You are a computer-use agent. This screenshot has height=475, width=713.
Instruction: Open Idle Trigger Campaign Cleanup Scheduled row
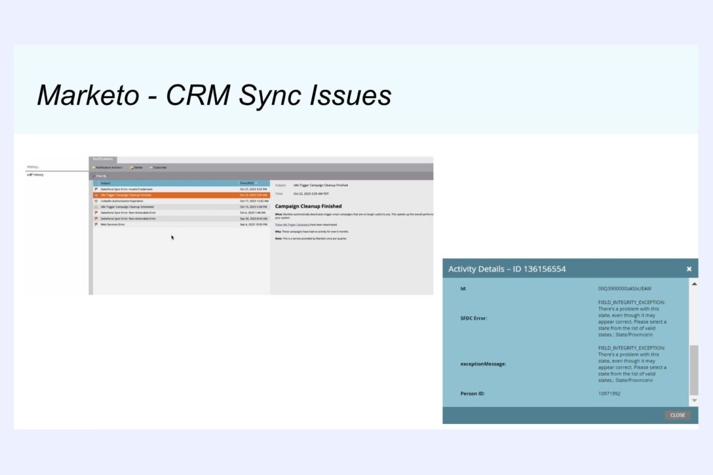click(x=182, y=207)
